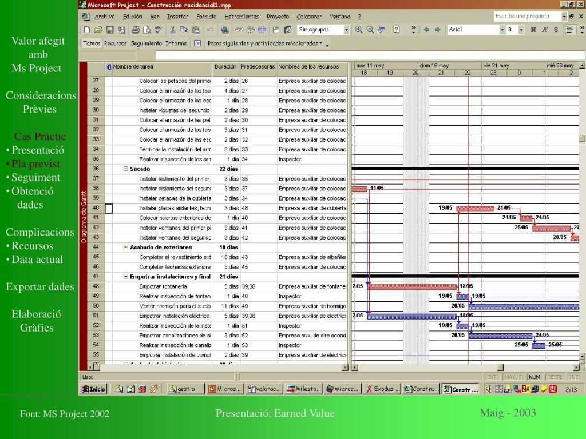Screen dimensions: 586x439
Task: Run the spelling check icon
Action: pyautogui.click(x=159, y=30)
